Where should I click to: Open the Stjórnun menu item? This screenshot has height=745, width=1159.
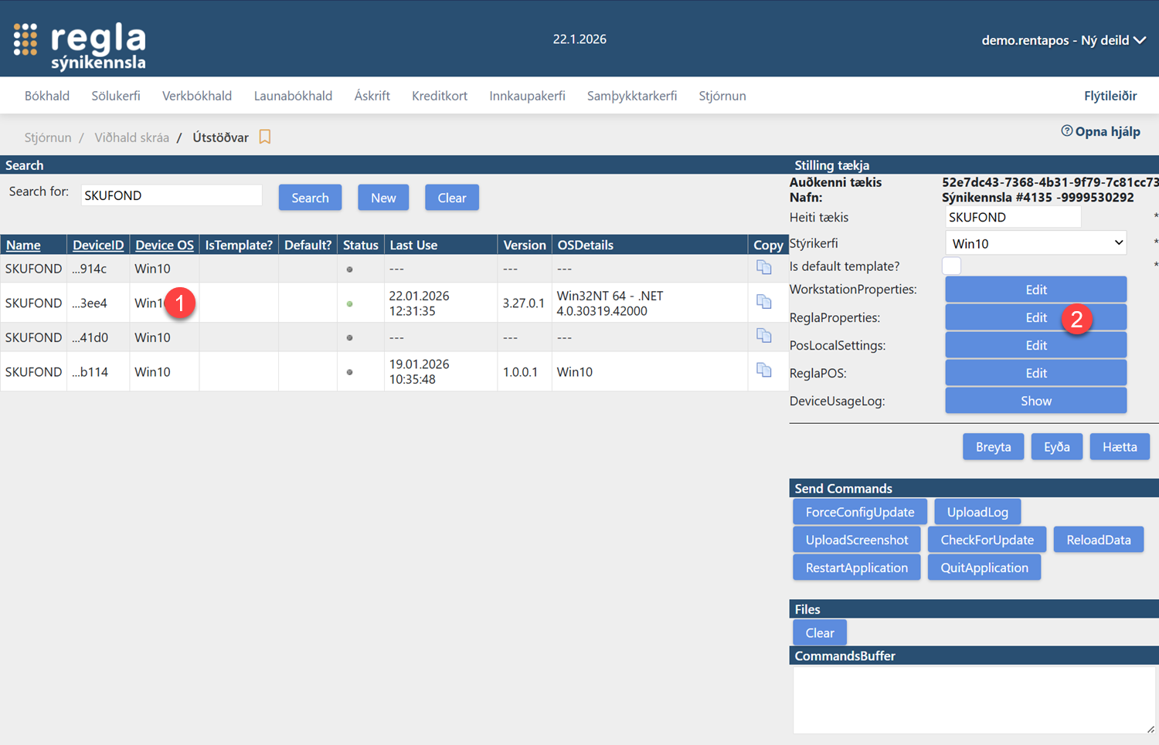pyautogui.click(x=722, y=96)
